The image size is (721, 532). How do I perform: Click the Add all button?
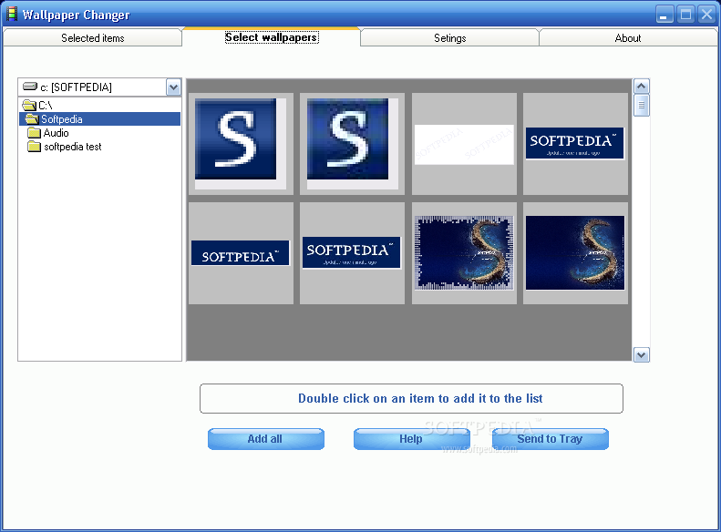(266, 439)
